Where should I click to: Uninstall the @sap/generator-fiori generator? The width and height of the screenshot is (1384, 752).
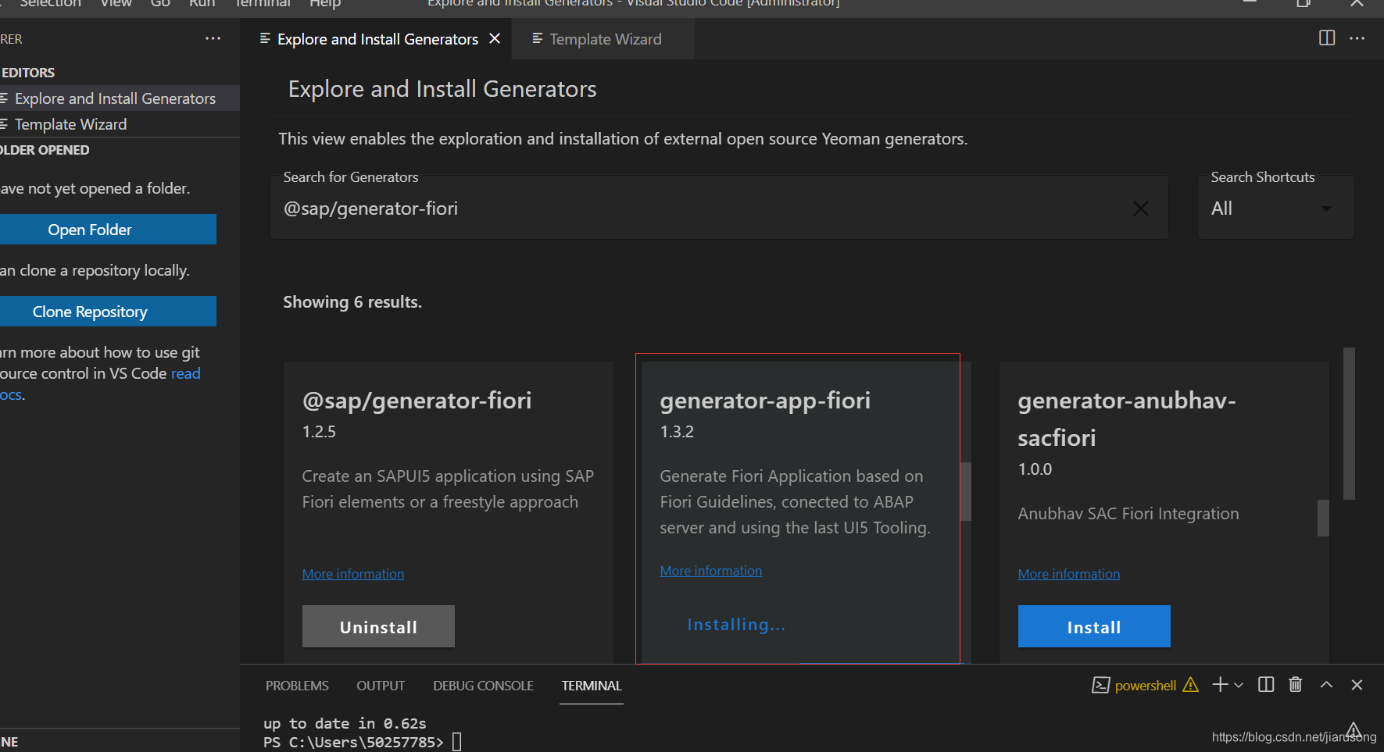(378, 626)
